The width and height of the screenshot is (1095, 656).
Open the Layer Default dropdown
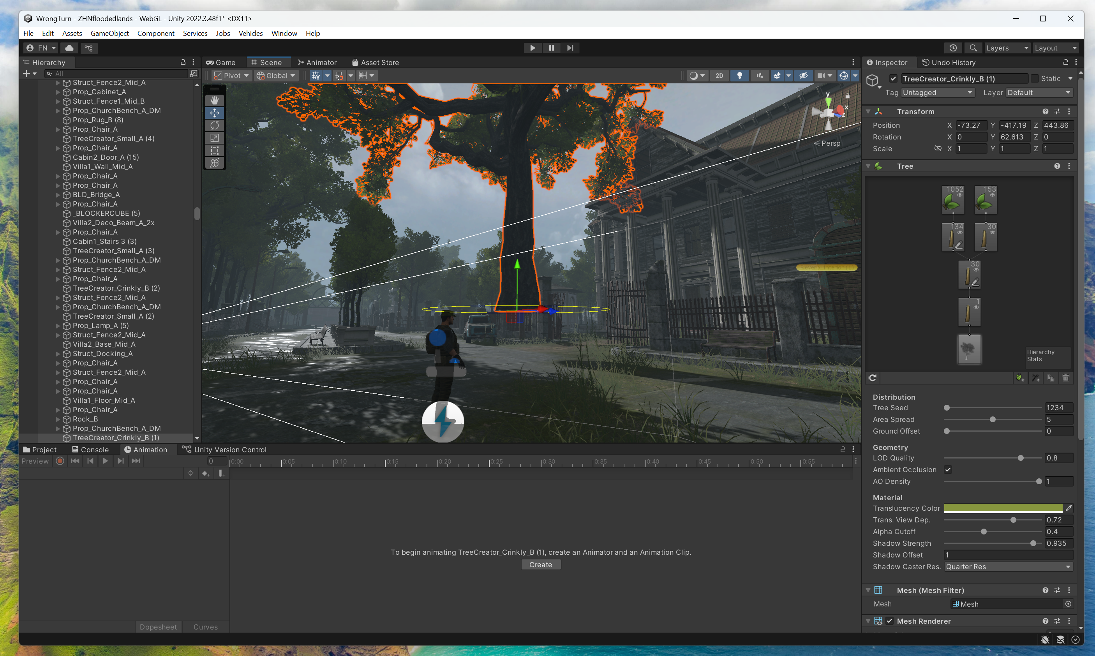tap(1039, 92)
